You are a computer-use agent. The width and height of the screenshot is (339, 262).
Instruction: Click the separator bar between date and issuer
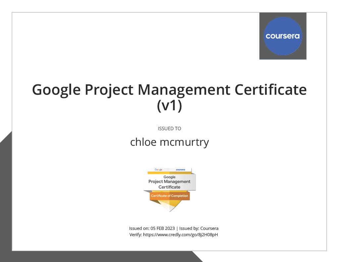point(178,228)
